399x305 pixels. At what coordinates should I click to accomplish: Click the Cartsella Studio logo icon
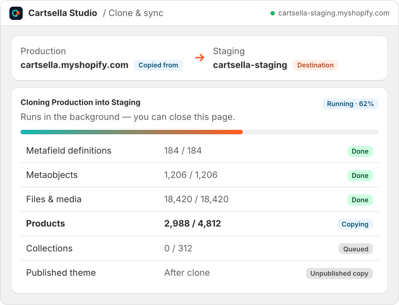16,13
